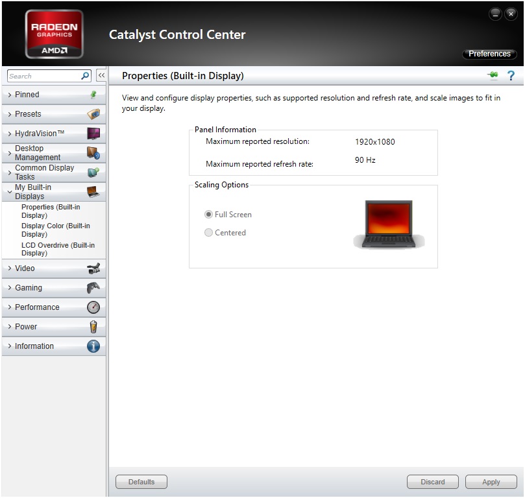Expand the Power section arrow
This screenshot has height=498, width=525.
(9, 327)
